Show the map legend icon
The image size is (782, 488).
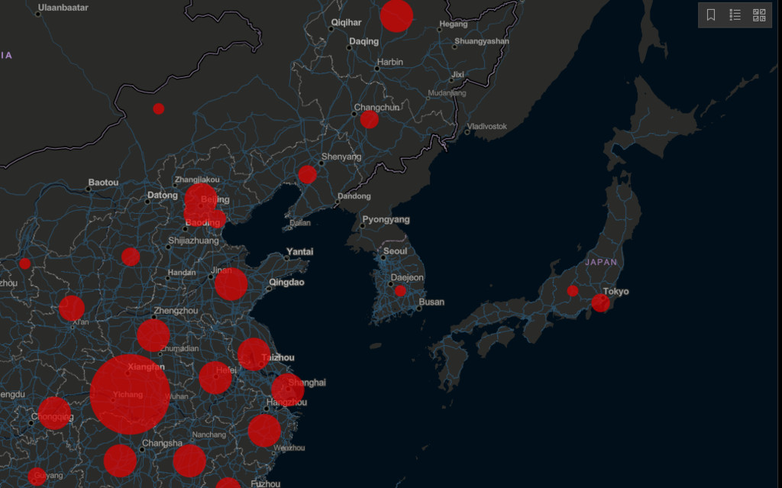click(x=735, y=15)
